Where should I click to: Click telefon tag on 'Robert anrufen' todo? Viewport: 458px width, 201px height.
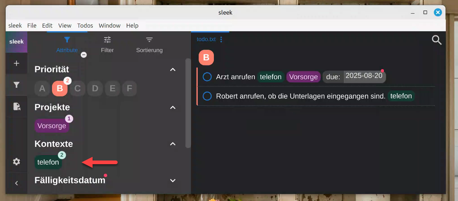point(401,96)
